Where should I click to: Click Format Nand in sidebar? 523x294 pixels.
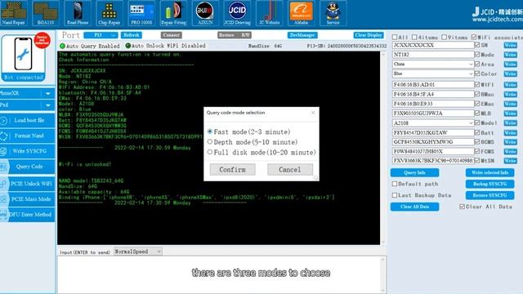point(27,136)
